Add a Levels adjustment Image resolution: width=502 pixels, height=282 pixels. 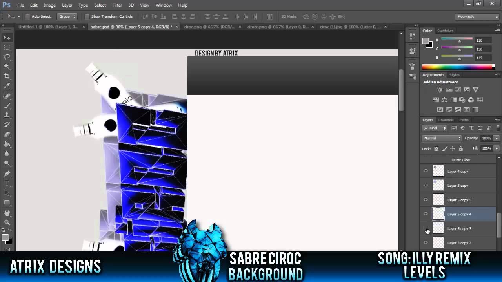[x=449, y=90]
